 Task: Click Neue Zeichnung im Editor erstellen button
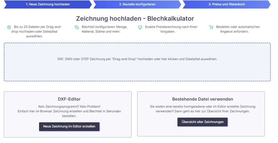(x=69, y=127)
